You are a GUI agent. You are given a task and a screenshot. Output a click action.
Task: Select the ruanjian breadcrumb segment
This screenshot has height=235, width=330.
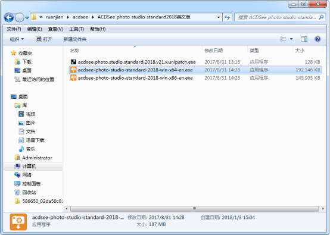coord(54,17)
